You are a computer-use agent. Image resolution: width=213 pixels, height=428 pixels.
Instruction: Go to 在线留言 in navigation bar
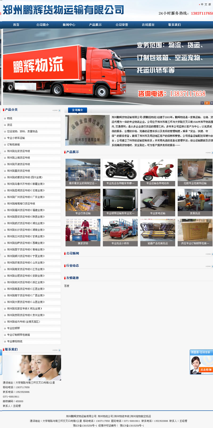coord(148,25)
